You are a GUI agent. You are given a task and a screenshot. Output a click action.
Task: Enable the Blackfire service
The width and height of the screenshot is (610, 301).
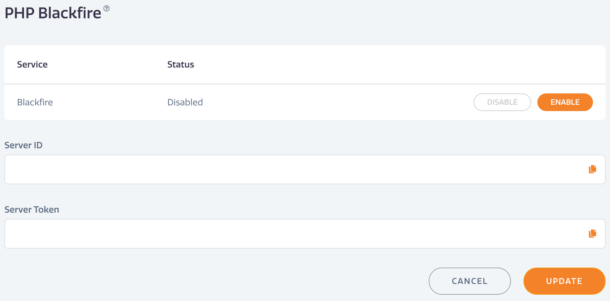click(x=565, y=102)
